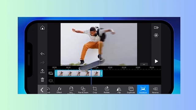
Task: Delete clip with the trash icon
Action: 42,79
